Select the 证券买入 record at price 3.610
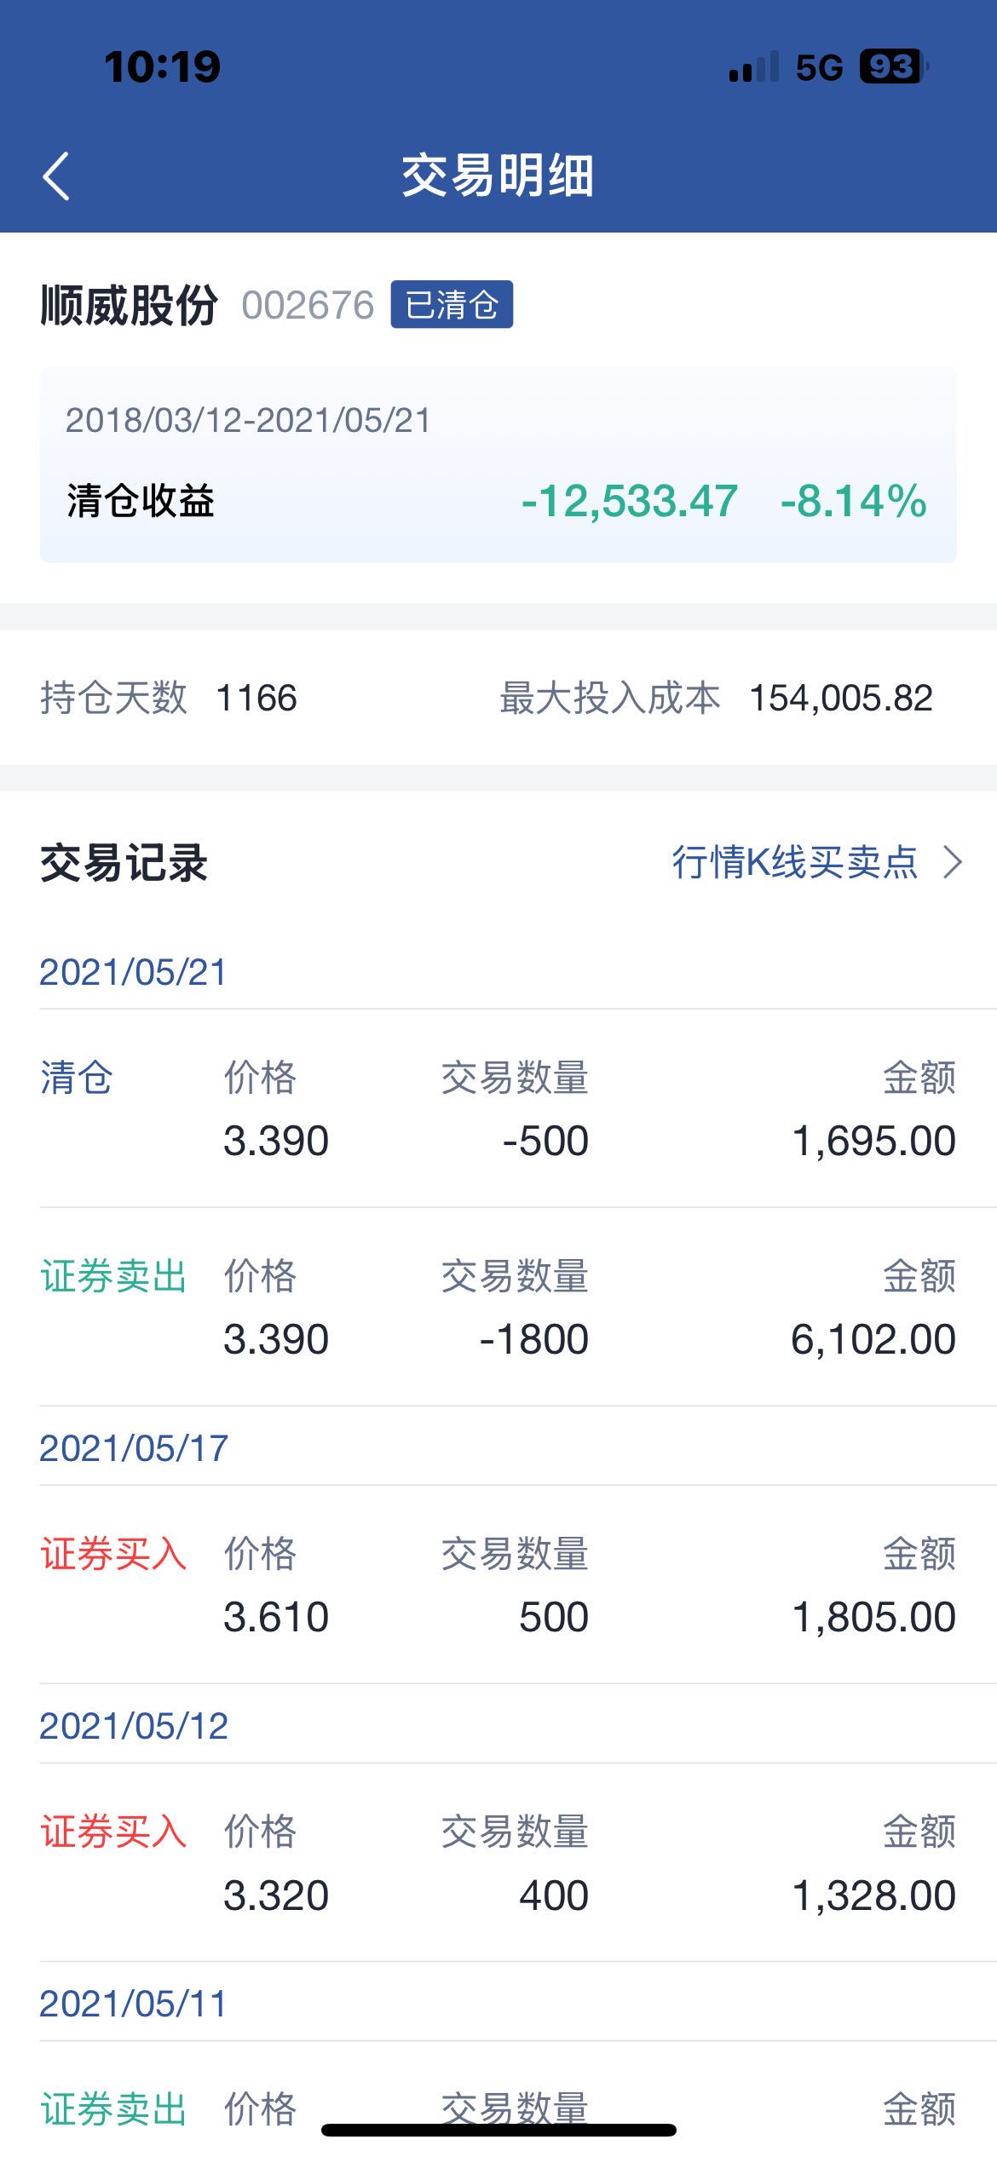Image resolution: width=997 pixels, height=2157 pixels. click(498, 1585)
